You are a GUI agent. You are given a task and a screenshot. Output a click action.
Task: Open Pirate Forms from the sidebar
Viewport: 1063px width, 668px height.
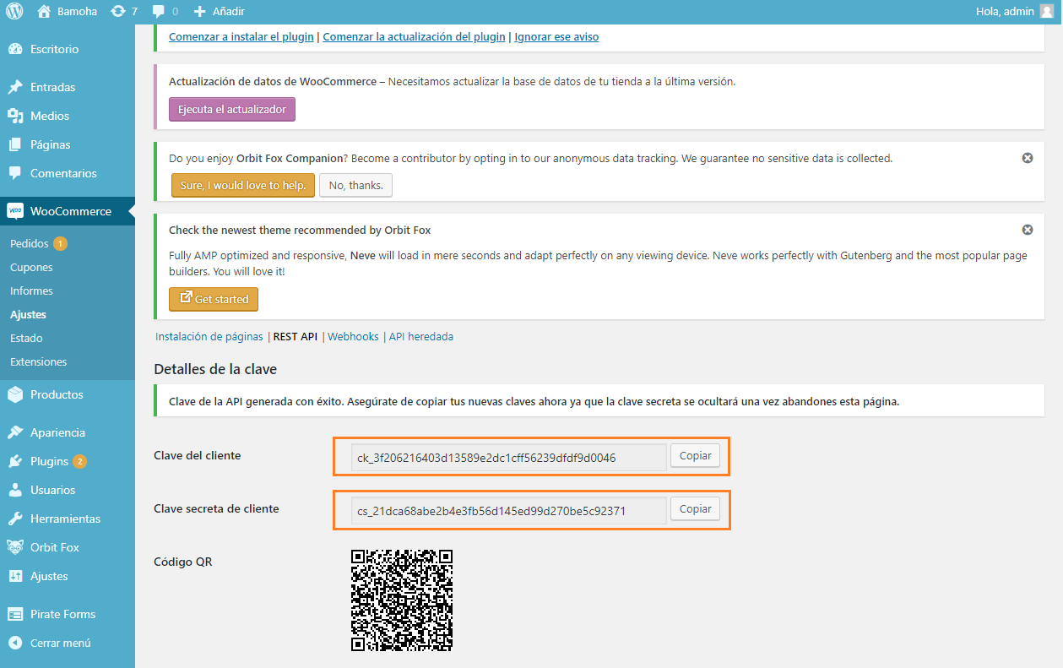[62, 614]
